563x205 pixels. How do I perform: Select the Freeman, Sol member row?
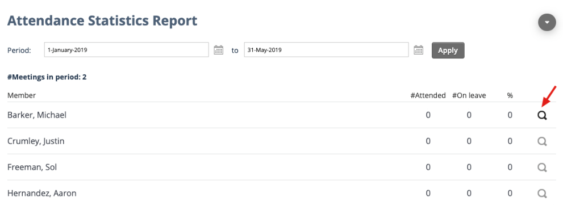(282, 168)
